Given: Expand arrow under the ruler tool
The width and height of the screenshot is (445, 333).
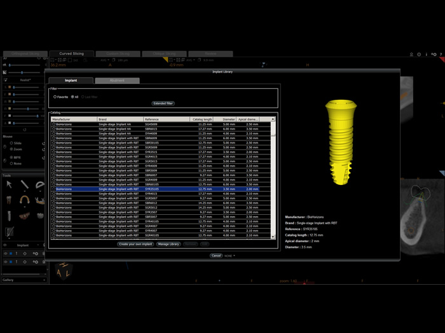Looking at the screenshot, I should click(25, 191).
